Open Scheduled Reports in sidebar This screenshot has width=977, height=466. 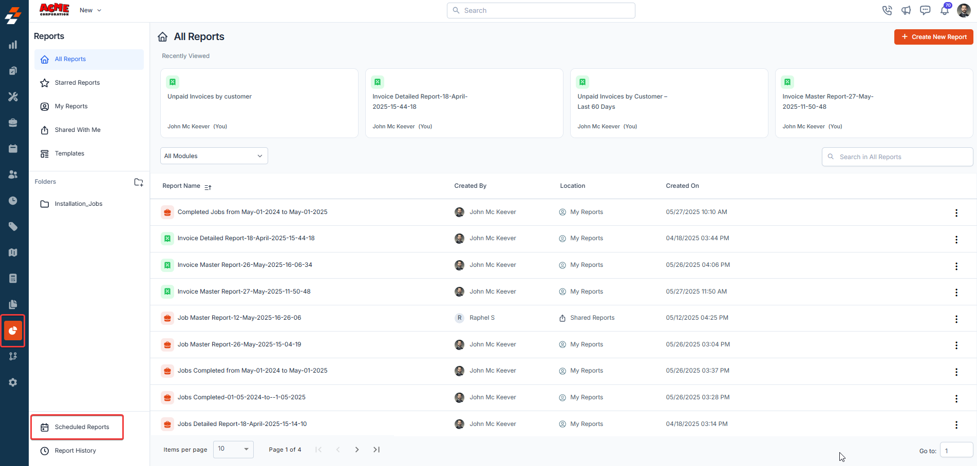pos(77,427)
